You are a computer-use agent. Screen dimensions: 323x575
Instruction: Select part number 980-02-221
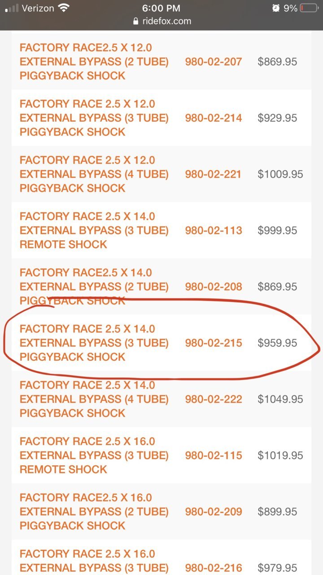pos(214,174)
